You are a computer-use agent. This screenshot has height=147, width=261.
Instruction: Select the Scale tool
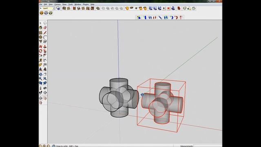(41, 55)
